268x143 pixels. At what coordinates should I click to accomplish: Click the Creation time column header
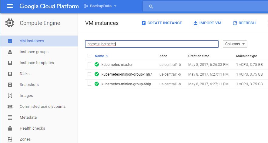pos(199,56)
